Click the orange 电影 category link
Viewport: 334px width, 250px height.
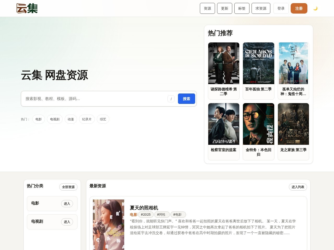[134, 215]
